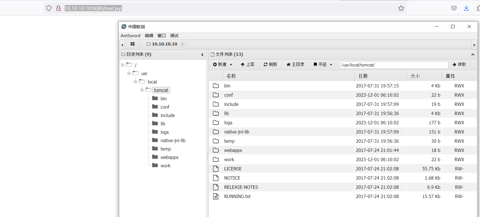Image resolution: width=480 pixels, height=217 pixels.
Task: Click the path field /usr/local/tomcat/
Action: click(394, 65)
